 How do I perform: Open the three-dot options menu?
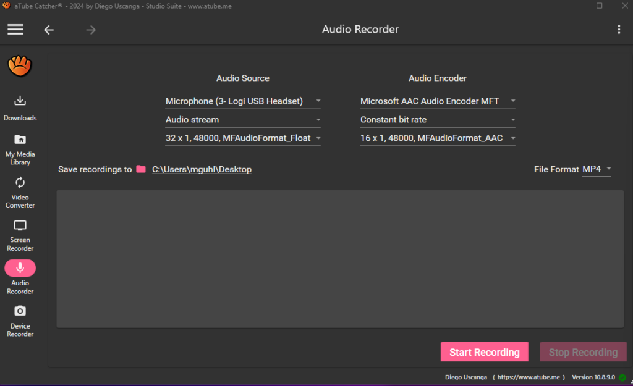coord(618,30)
